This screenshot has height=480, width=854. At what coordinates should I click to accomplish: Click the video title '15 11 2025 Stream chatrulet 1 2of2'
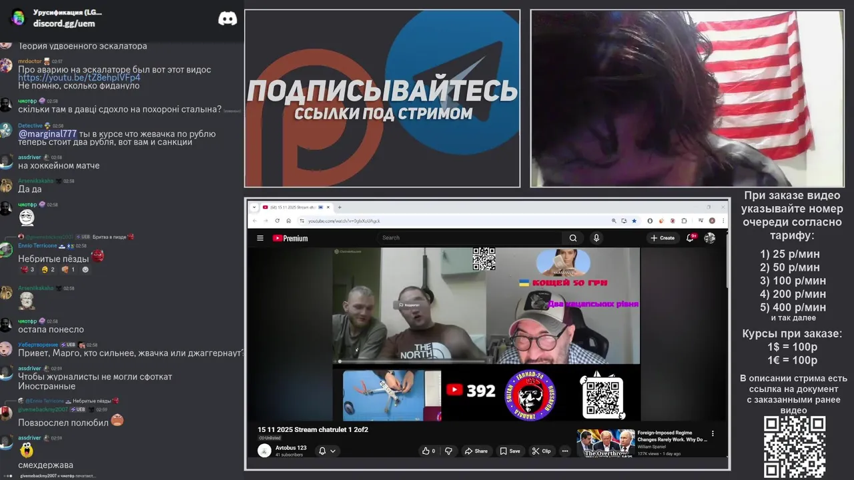pyautogui.click(x=313, y=429)
